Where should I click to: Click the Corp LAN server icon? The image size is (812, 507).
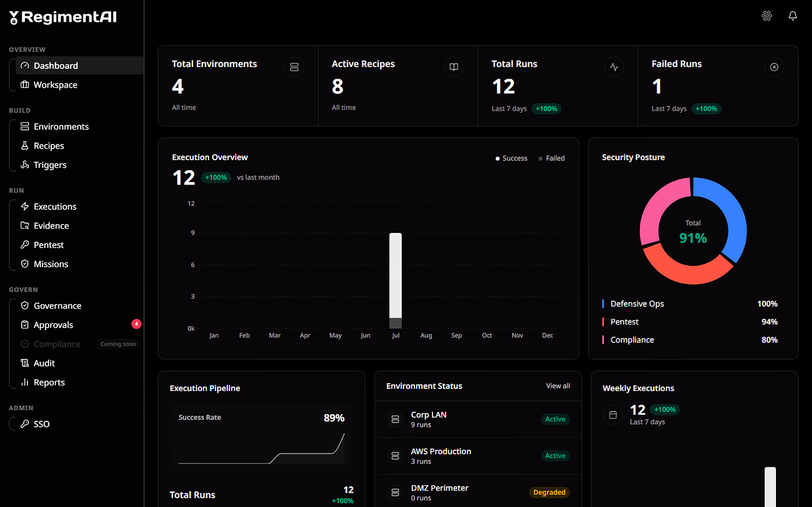click(x=395, y=419)
